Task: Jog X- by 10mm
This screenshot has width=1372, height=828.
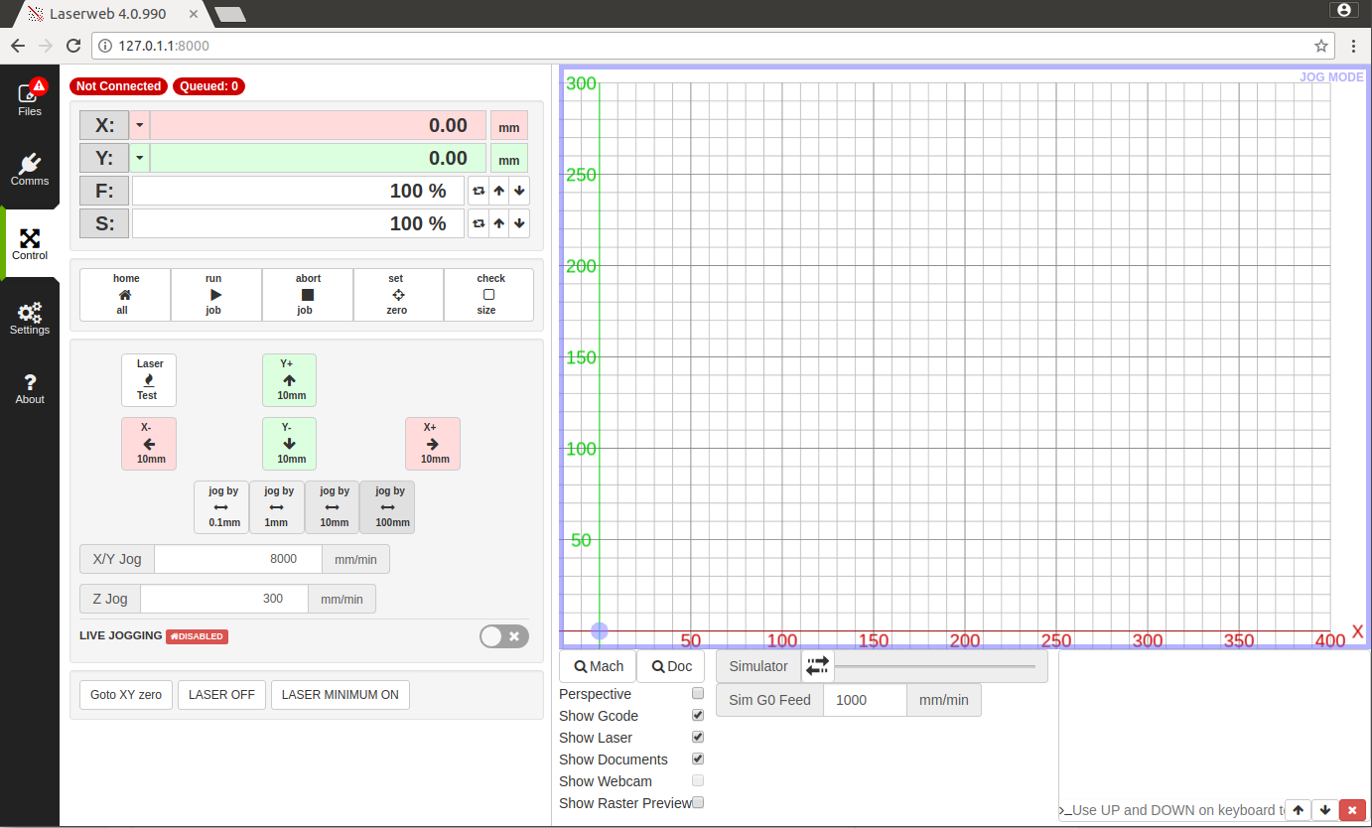Action: pyautogui.click(x=149, y=444)
